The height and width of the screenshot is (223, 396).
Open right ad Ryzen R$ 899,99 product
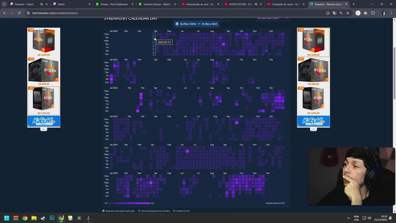click(313, 72)
